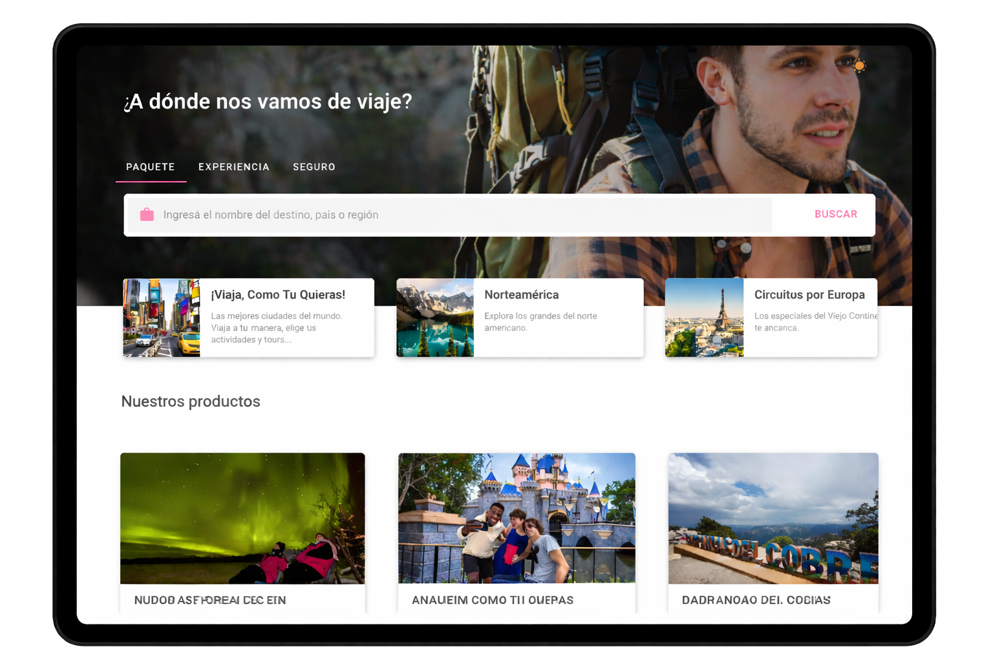993x662 pixels.
Task: Open the Barrancas del Cobre product image
Action: tap(773, 518)
